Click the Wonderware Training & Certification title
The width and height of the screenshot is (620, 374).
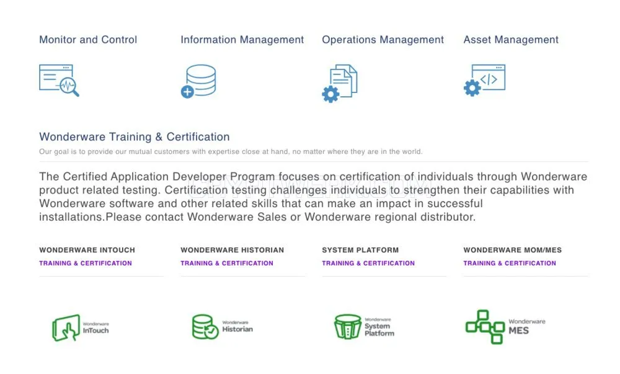pyautogui.click(x=135, y=137)
